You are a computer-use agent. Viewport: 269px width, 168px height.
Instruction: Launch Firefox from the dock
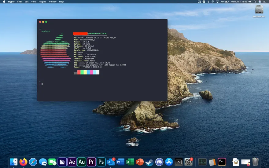(23, 162)
